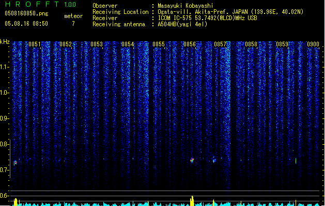Click the 1.1 kHz axis tick label
This screenshot has height=206, width=325.
pyautogui.click(x=4, y=67)
